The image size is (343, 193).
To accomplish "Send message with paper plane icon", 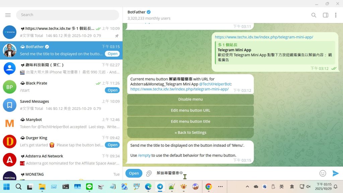I will (x=335, y=173).
